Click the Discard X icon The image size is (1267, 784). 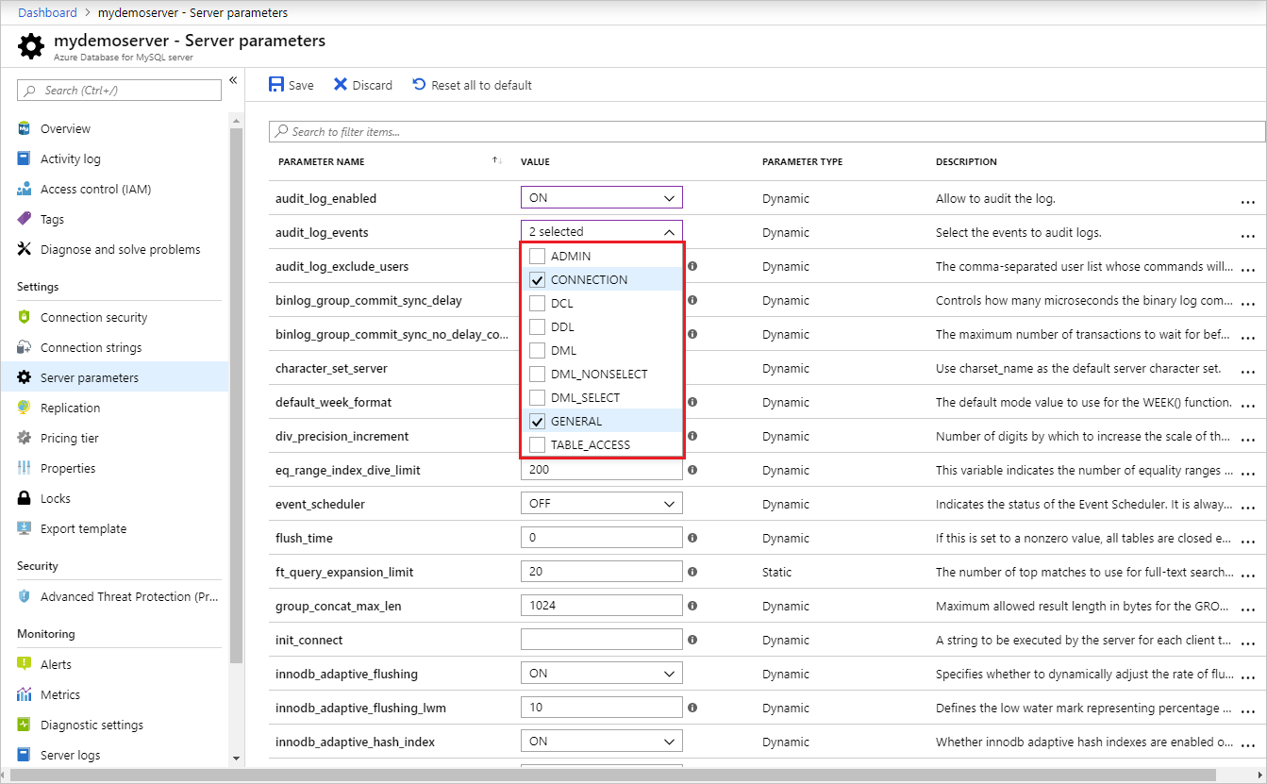(x=341, y=85)
